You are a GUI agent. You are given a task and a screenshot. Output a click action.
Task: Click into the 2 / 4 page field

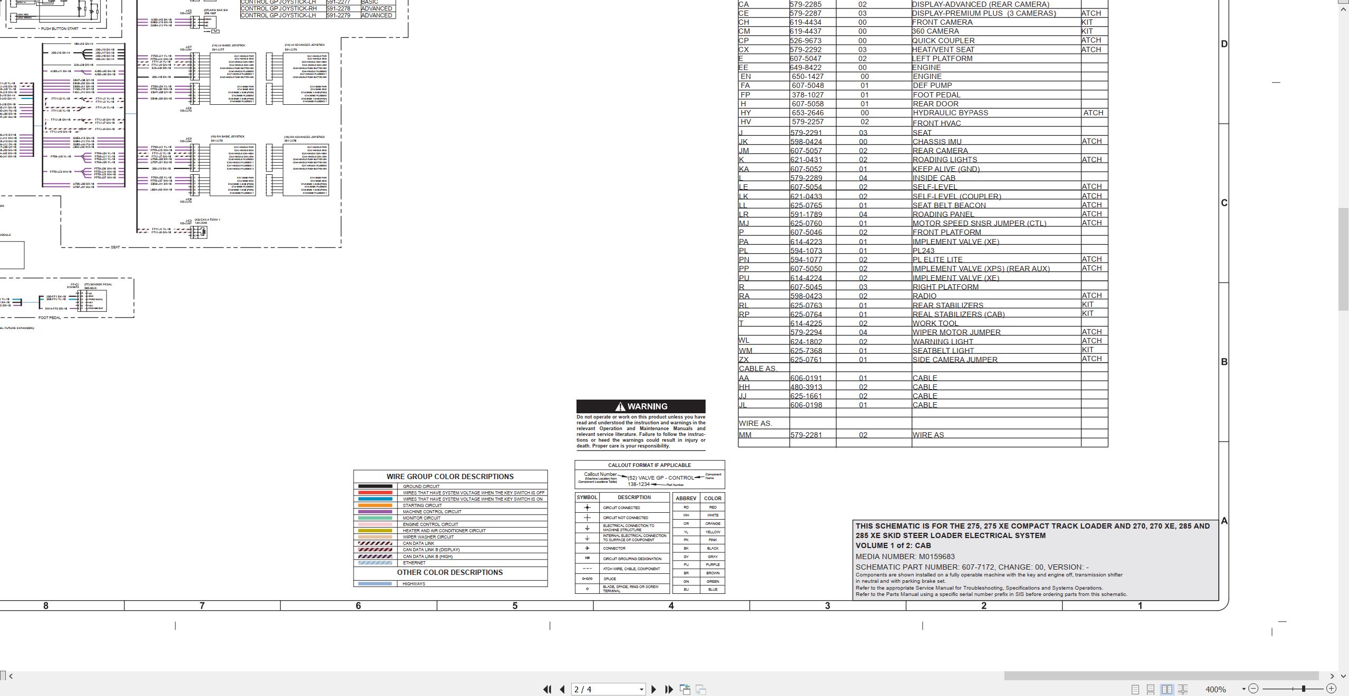pos(604,689)
